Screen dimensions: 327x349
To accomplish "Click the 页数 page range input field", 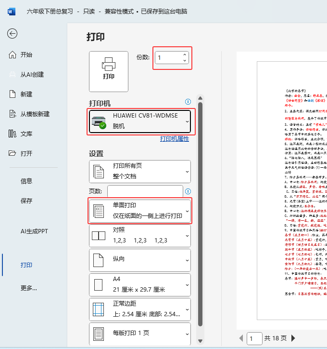I will 145,191.
